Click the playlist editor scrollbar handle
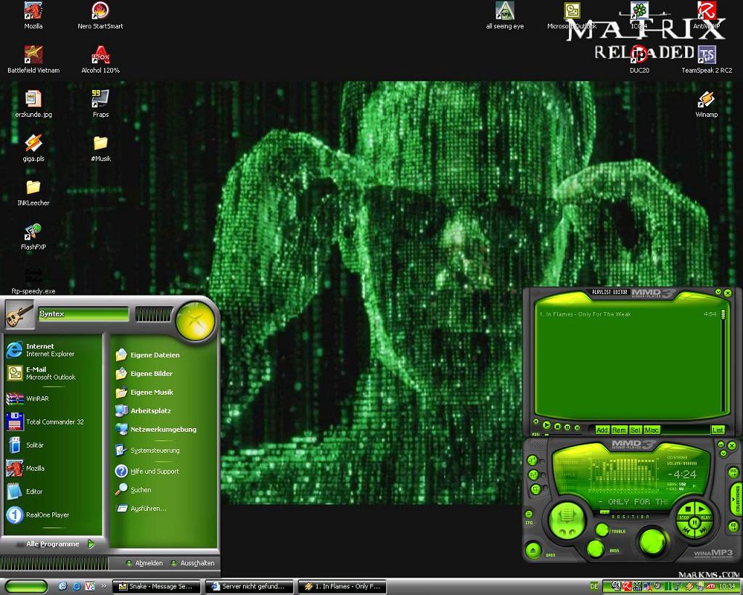This screenshot has height=595, width=743. [723, 314]
